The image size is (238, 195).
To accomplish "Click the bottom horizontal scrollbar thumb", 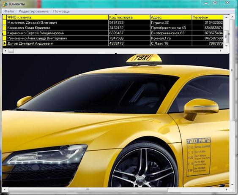I will click(88, 190).
